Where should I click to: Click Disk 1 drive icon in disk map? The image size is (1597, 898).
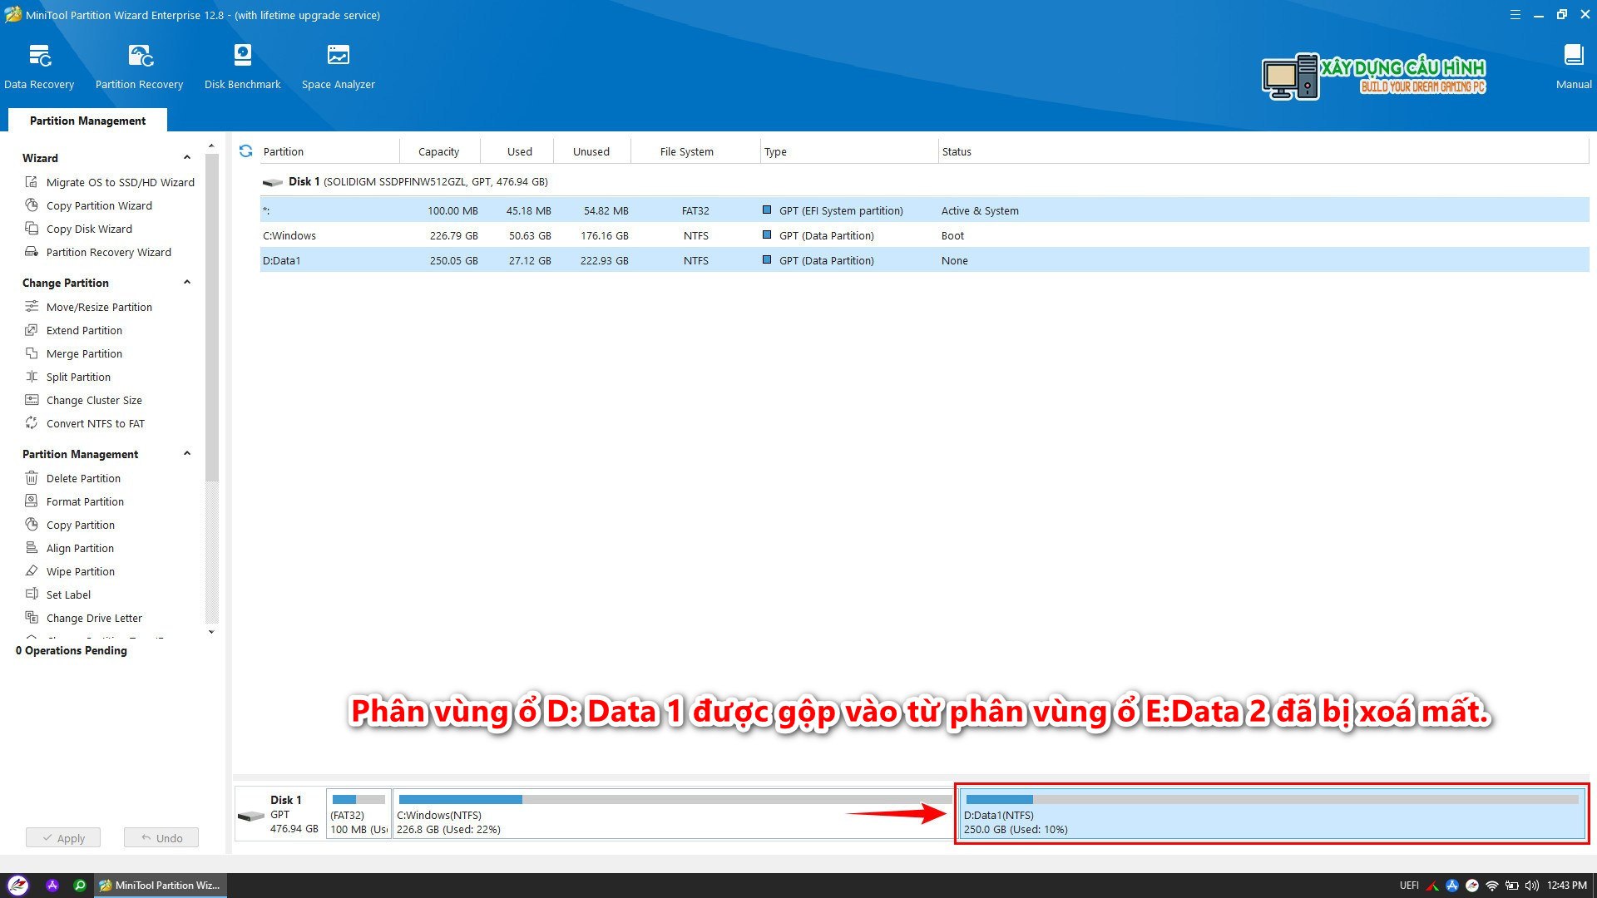tap(250, 817)
